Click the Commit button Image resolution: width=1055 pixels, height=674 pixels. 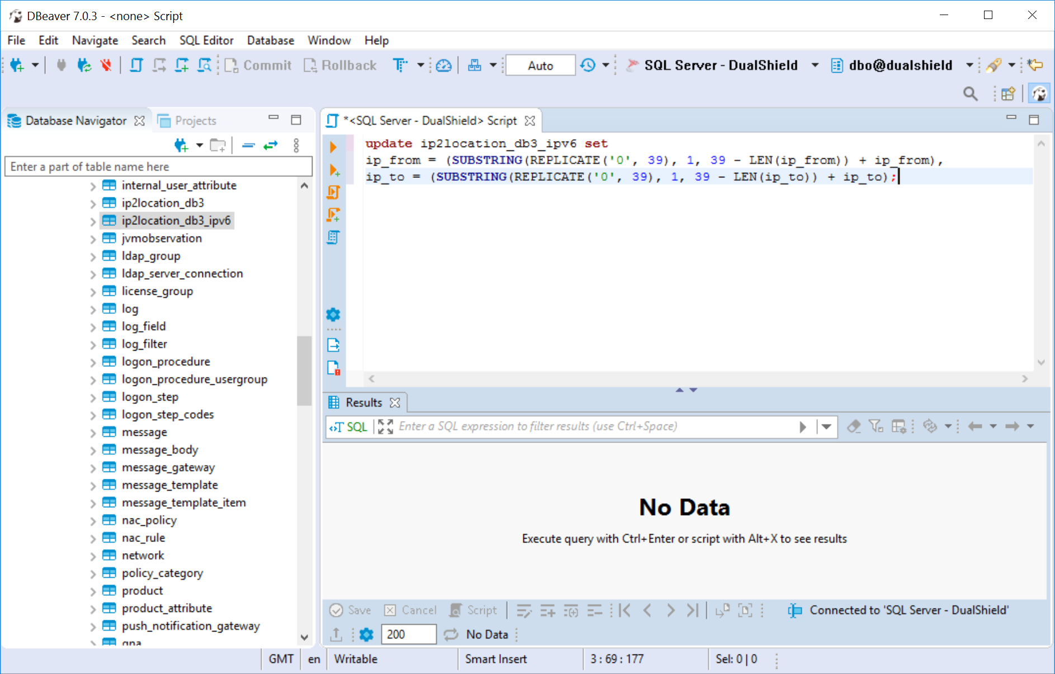[x=258, y=65]
